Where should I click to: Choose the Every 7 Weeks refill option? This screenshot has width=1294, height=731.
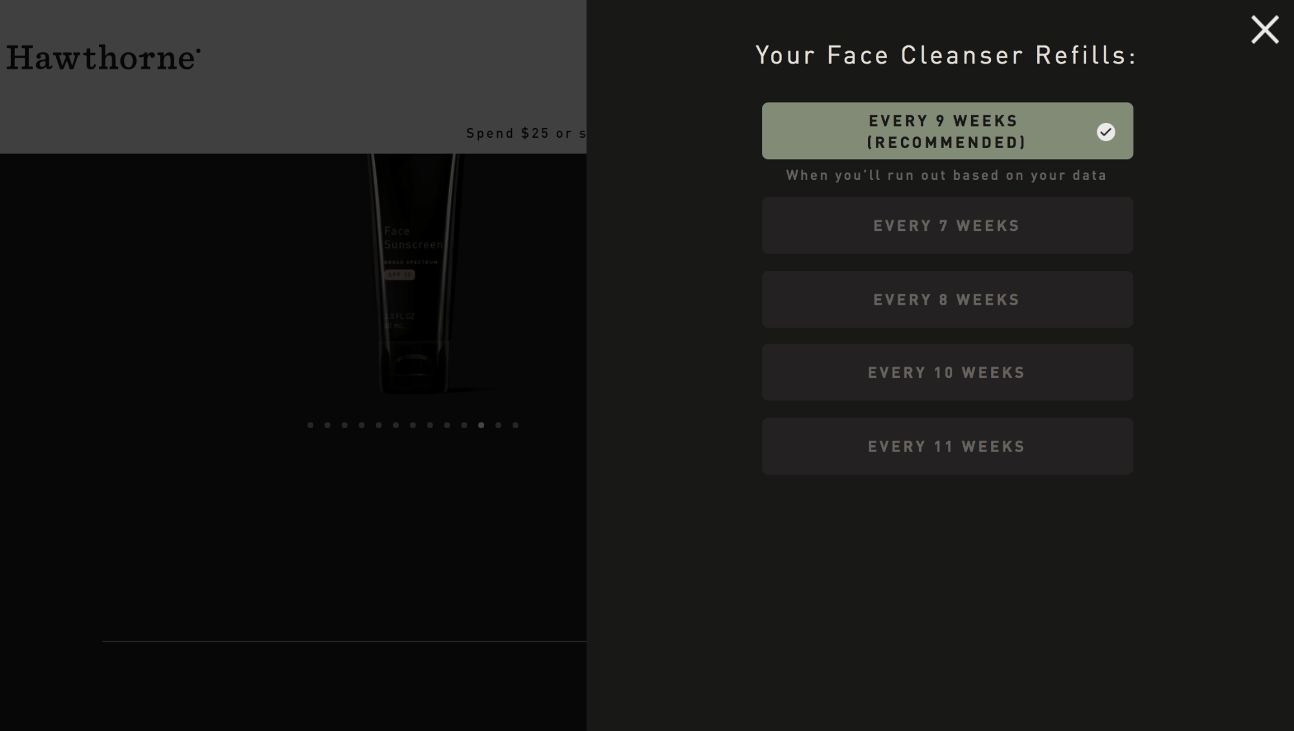click(x=947, y=226)
